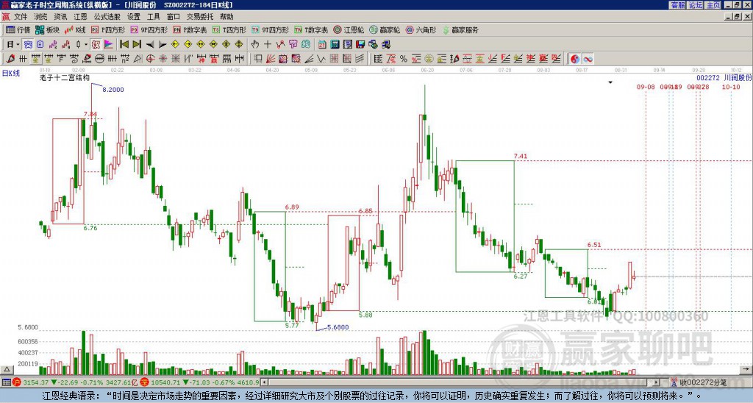Screen dimensions: 753x403
Task: Toggle the 权 rights adjustment button
Action: coord(96,45)
